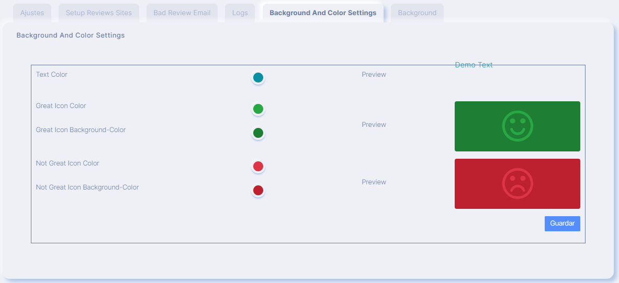This screenshot has height=283, width=619.
Task: Select Background And Color Settings tab
Action: pyautogui.click(x=323, y=13)
